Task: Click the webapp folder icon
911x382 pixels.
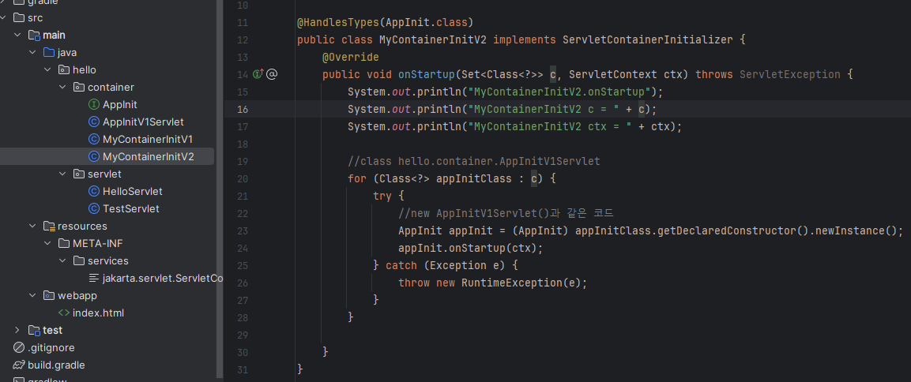Action: pyautogui.click(x=49, y=295)
